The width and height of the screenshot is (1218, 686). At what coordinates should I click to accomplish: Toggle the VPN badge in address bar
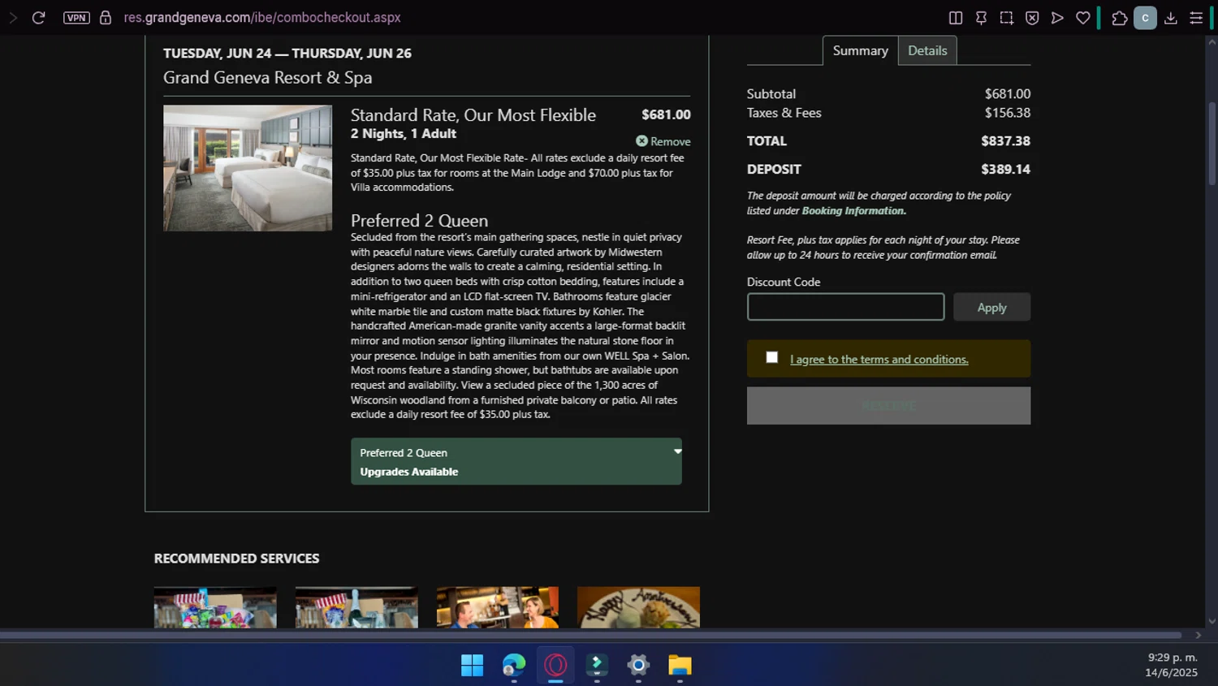tap(76, 17)
